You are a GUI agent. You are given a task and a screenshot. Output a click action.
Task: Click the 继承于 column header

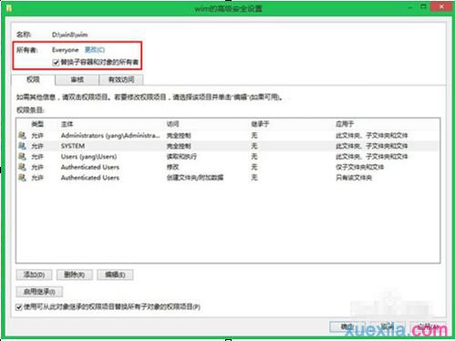click(x=260, y=124)
